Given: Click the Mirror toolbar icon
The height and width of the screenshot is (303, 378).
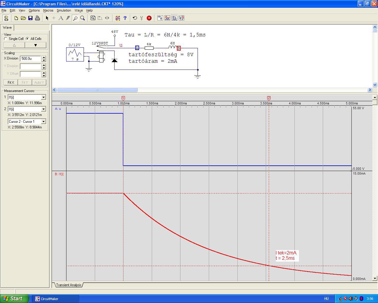Looking at the screenshot, I should [x=107, y=18].
